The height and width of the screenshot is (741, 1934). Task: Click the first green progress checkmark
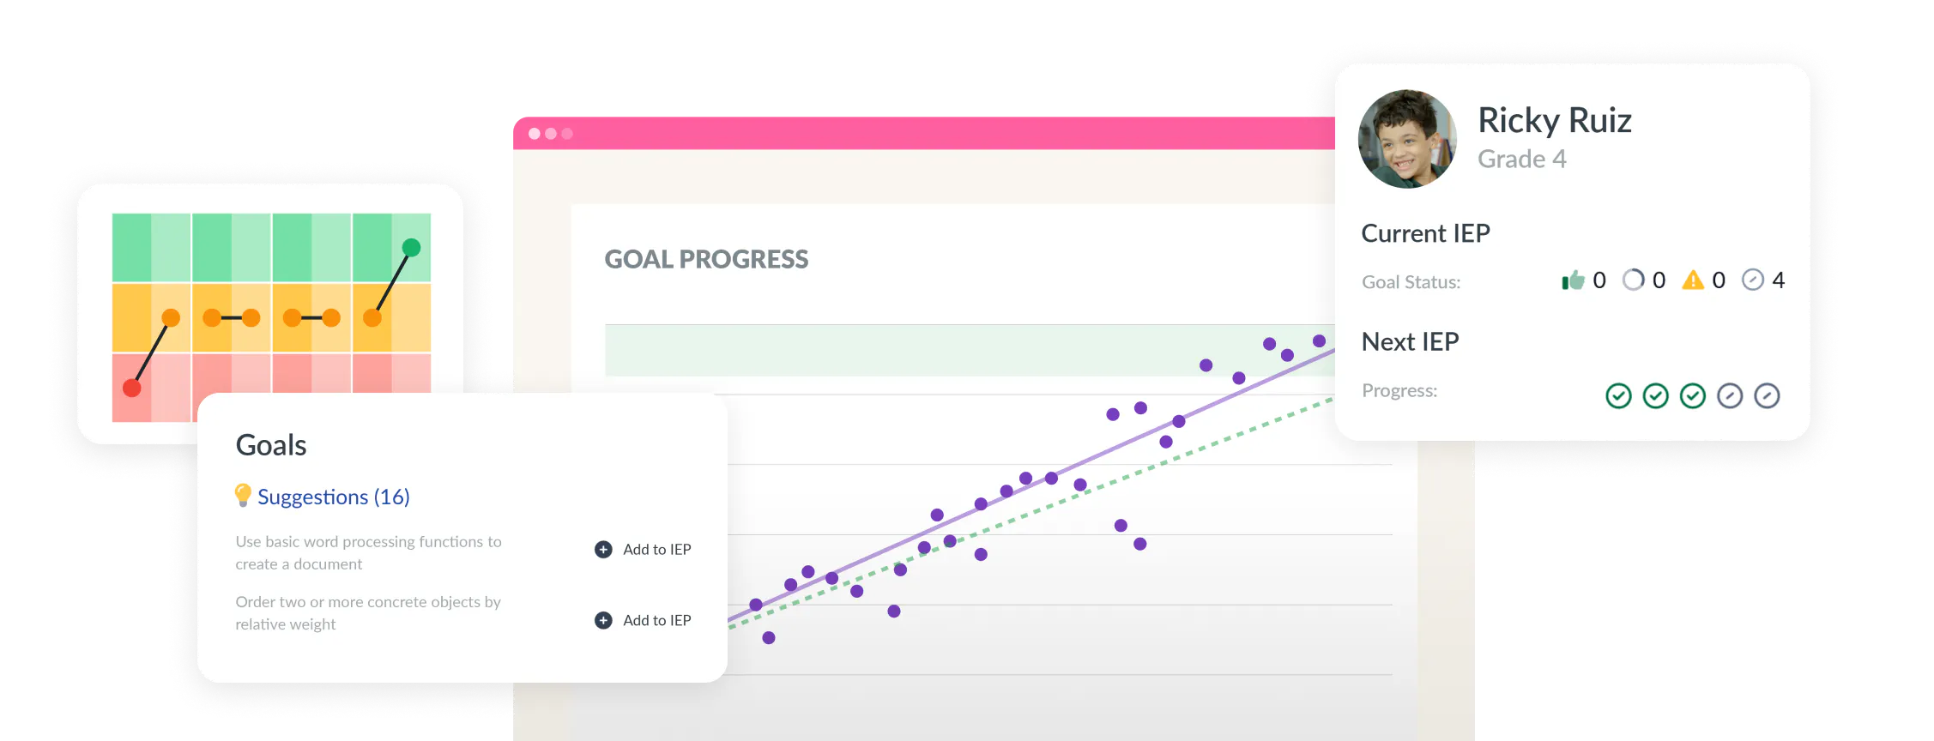pyautogui.click(x=1618, y=395)
